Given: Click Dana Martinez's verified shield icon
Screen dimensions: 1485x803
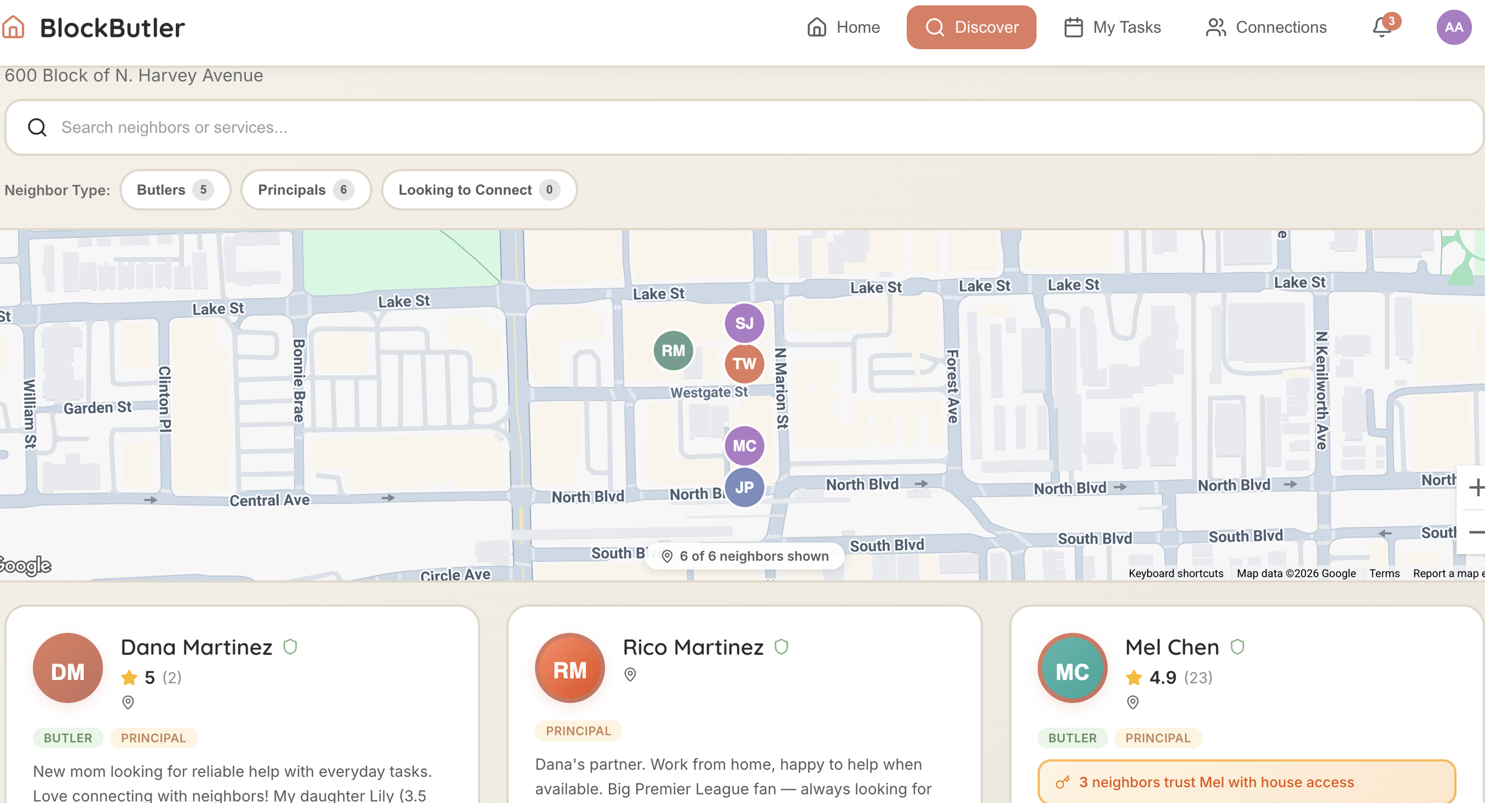Looking at the screenshot, I should tap(290, 646).
